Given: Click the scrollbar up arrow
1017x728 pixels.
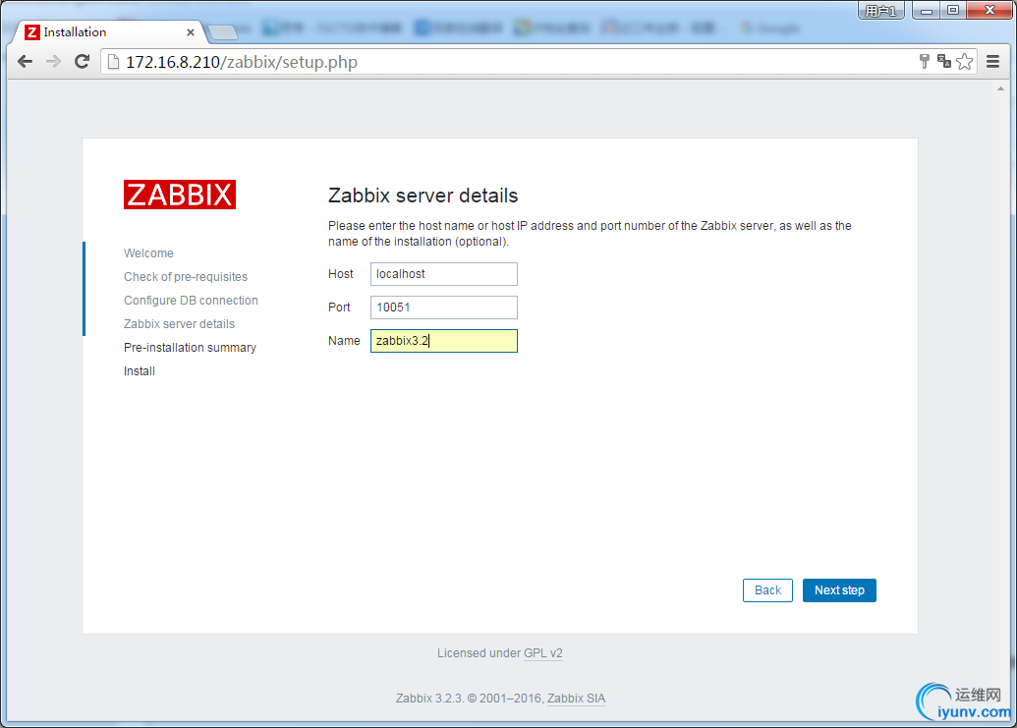Looking at the screenshot, I should click(1000, 88).
